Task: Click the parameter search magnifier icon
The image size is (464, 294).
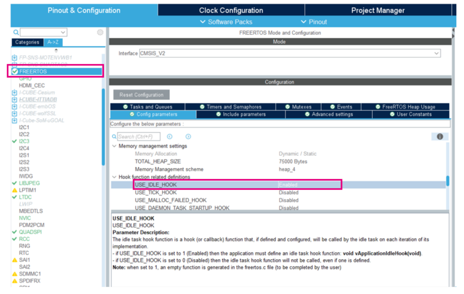Action: [114, 137]
